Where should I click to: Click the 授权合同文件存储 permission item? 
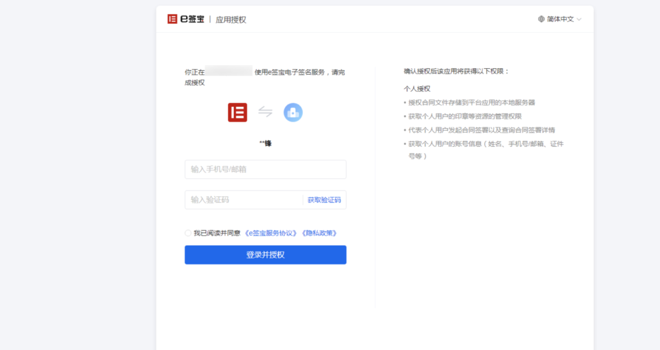pos(472,102)
